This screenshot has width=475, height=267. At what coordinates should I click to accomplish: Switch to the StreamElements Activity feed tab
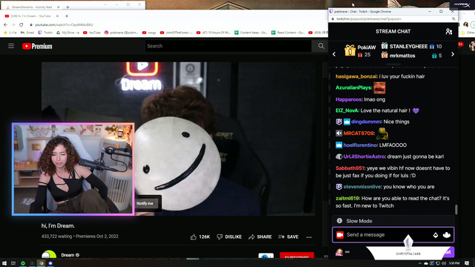(x=30, y=7)
